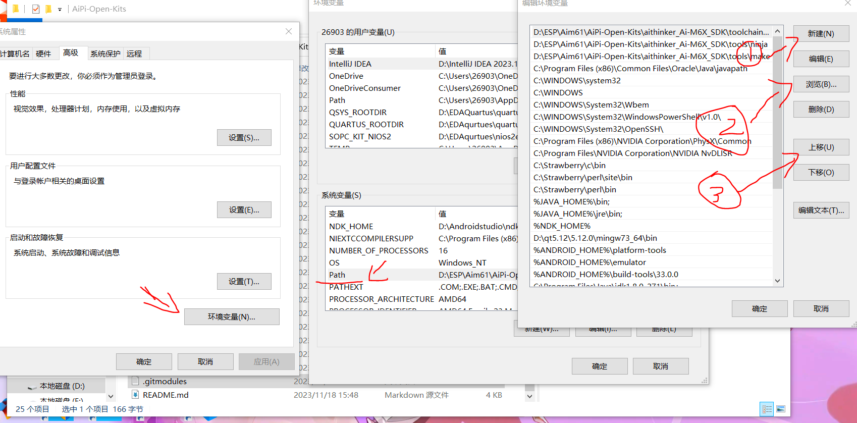This screenshot has width=857, height=423.
Task: Select the NVIDIA NvDLISR path entry
Action: (x=651, y=153)
